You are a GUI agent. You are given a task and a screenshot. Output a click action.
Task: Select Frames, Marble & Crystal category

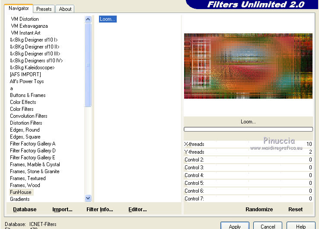35,164
